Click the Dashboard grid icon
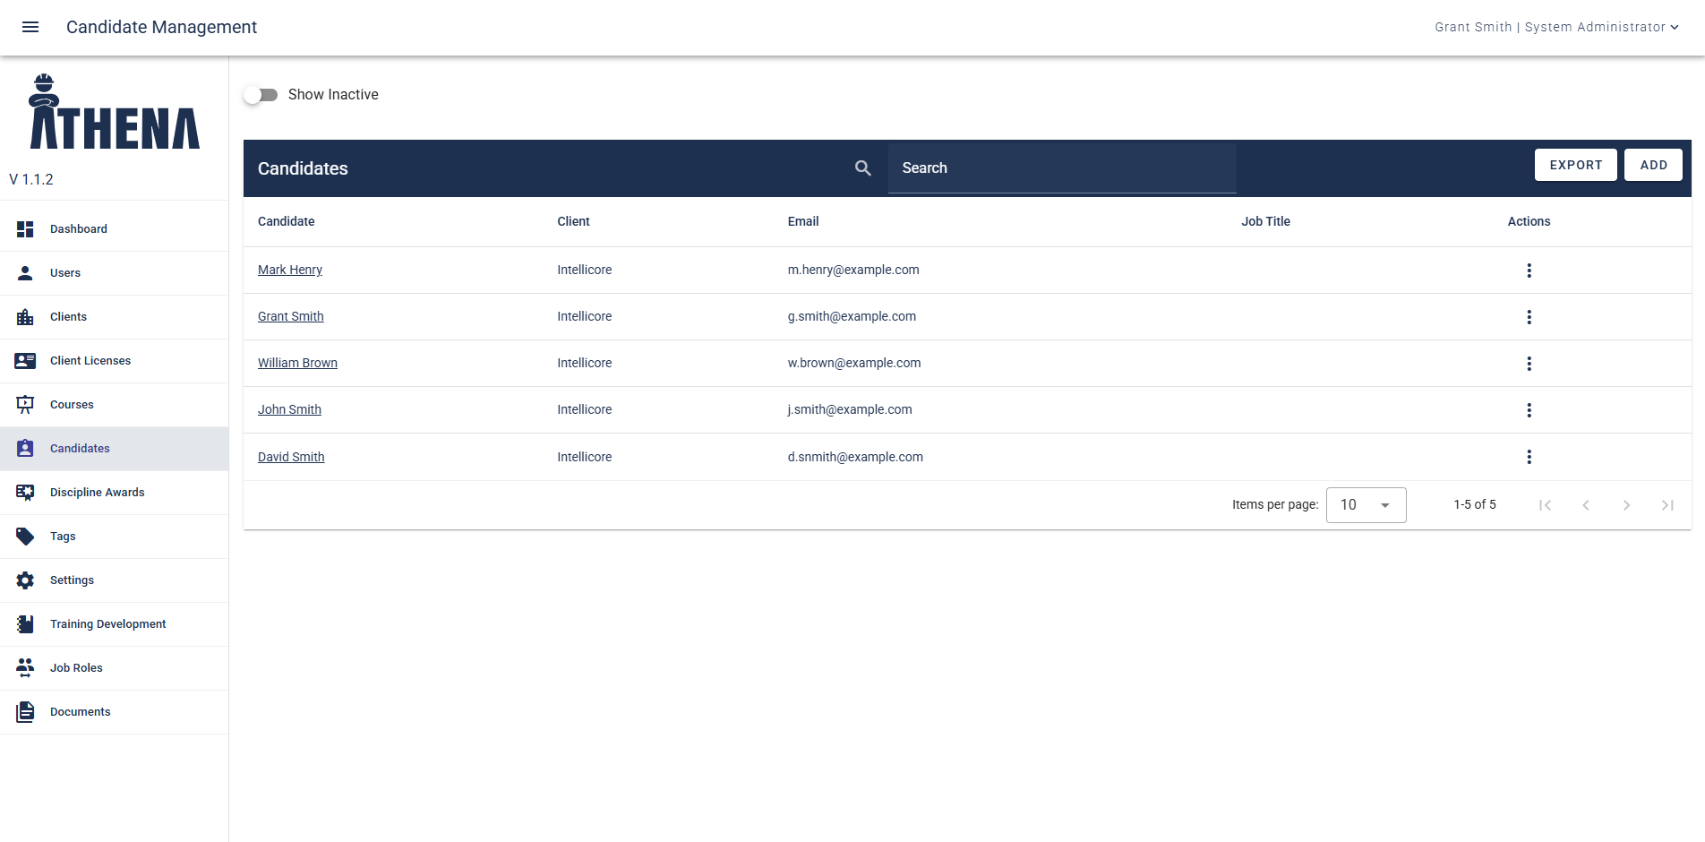 tap(25, 229)
